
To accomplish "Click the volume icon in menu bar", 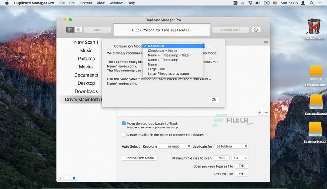I will point(258,3).
